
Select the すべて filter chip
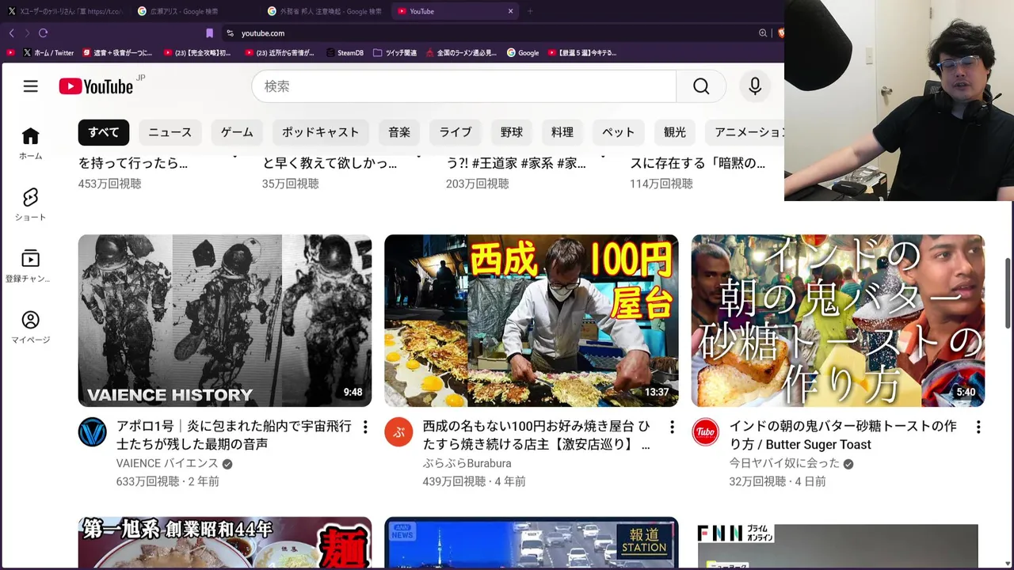104,132
